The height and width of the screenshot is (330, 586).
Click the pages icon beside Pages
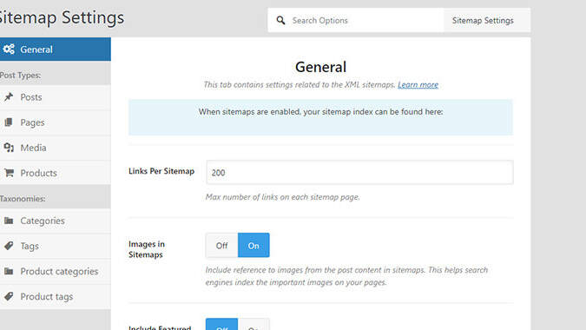click(9, 122)
